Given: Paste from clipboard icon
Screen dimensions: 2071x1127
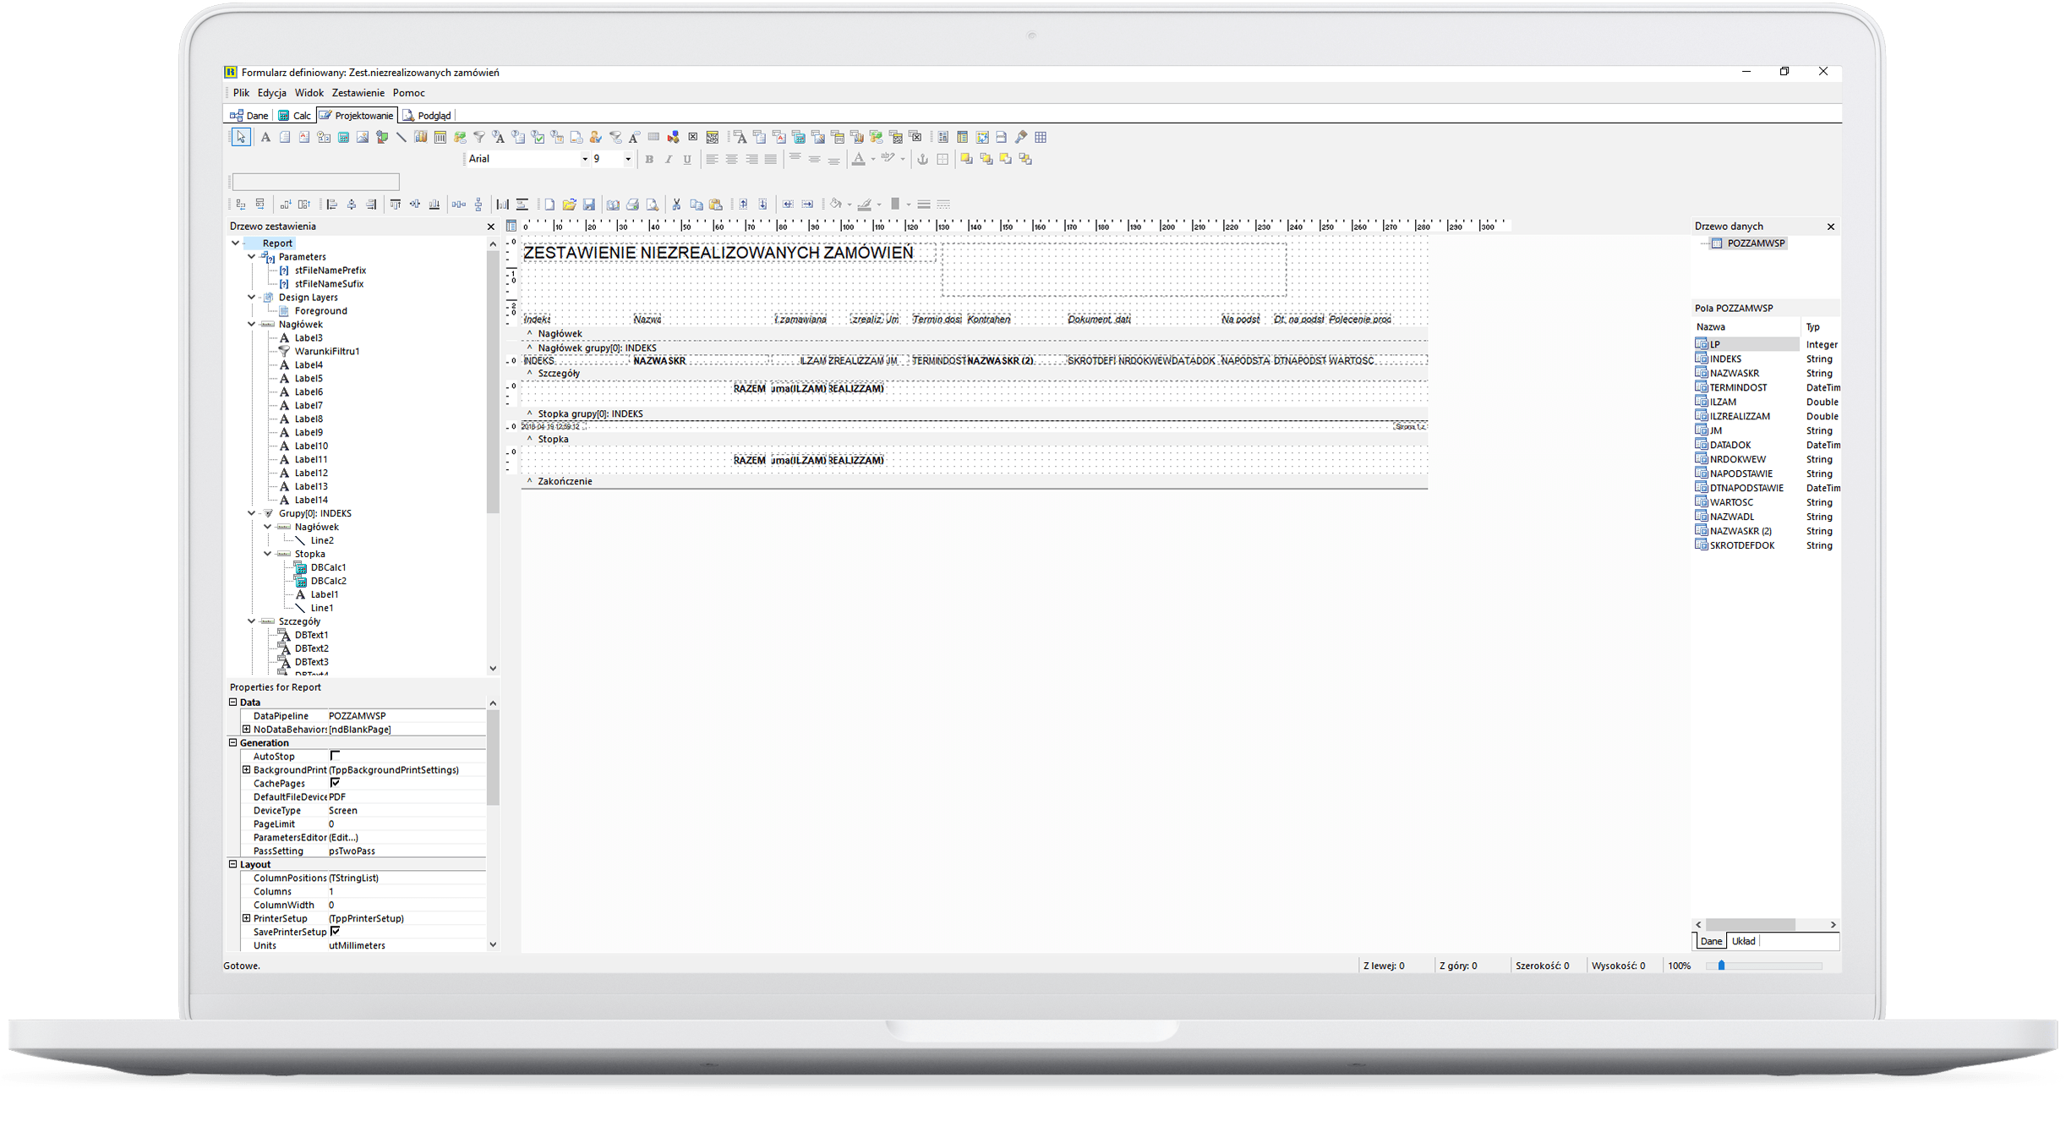Looking at the screenshot, I should (x=715, y=205).
